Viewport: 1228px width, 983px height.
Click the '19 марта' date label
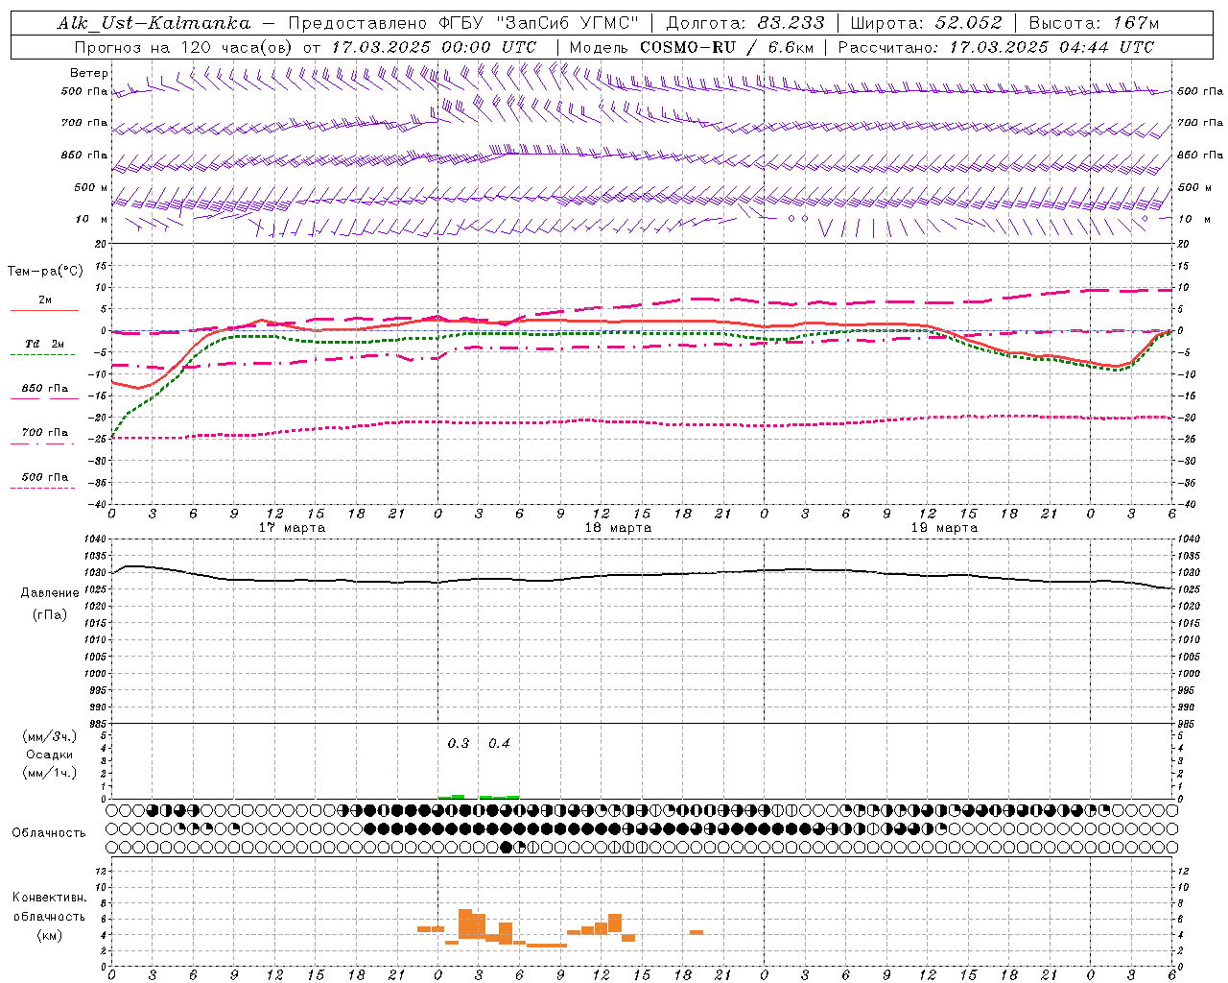coord(945,528)
